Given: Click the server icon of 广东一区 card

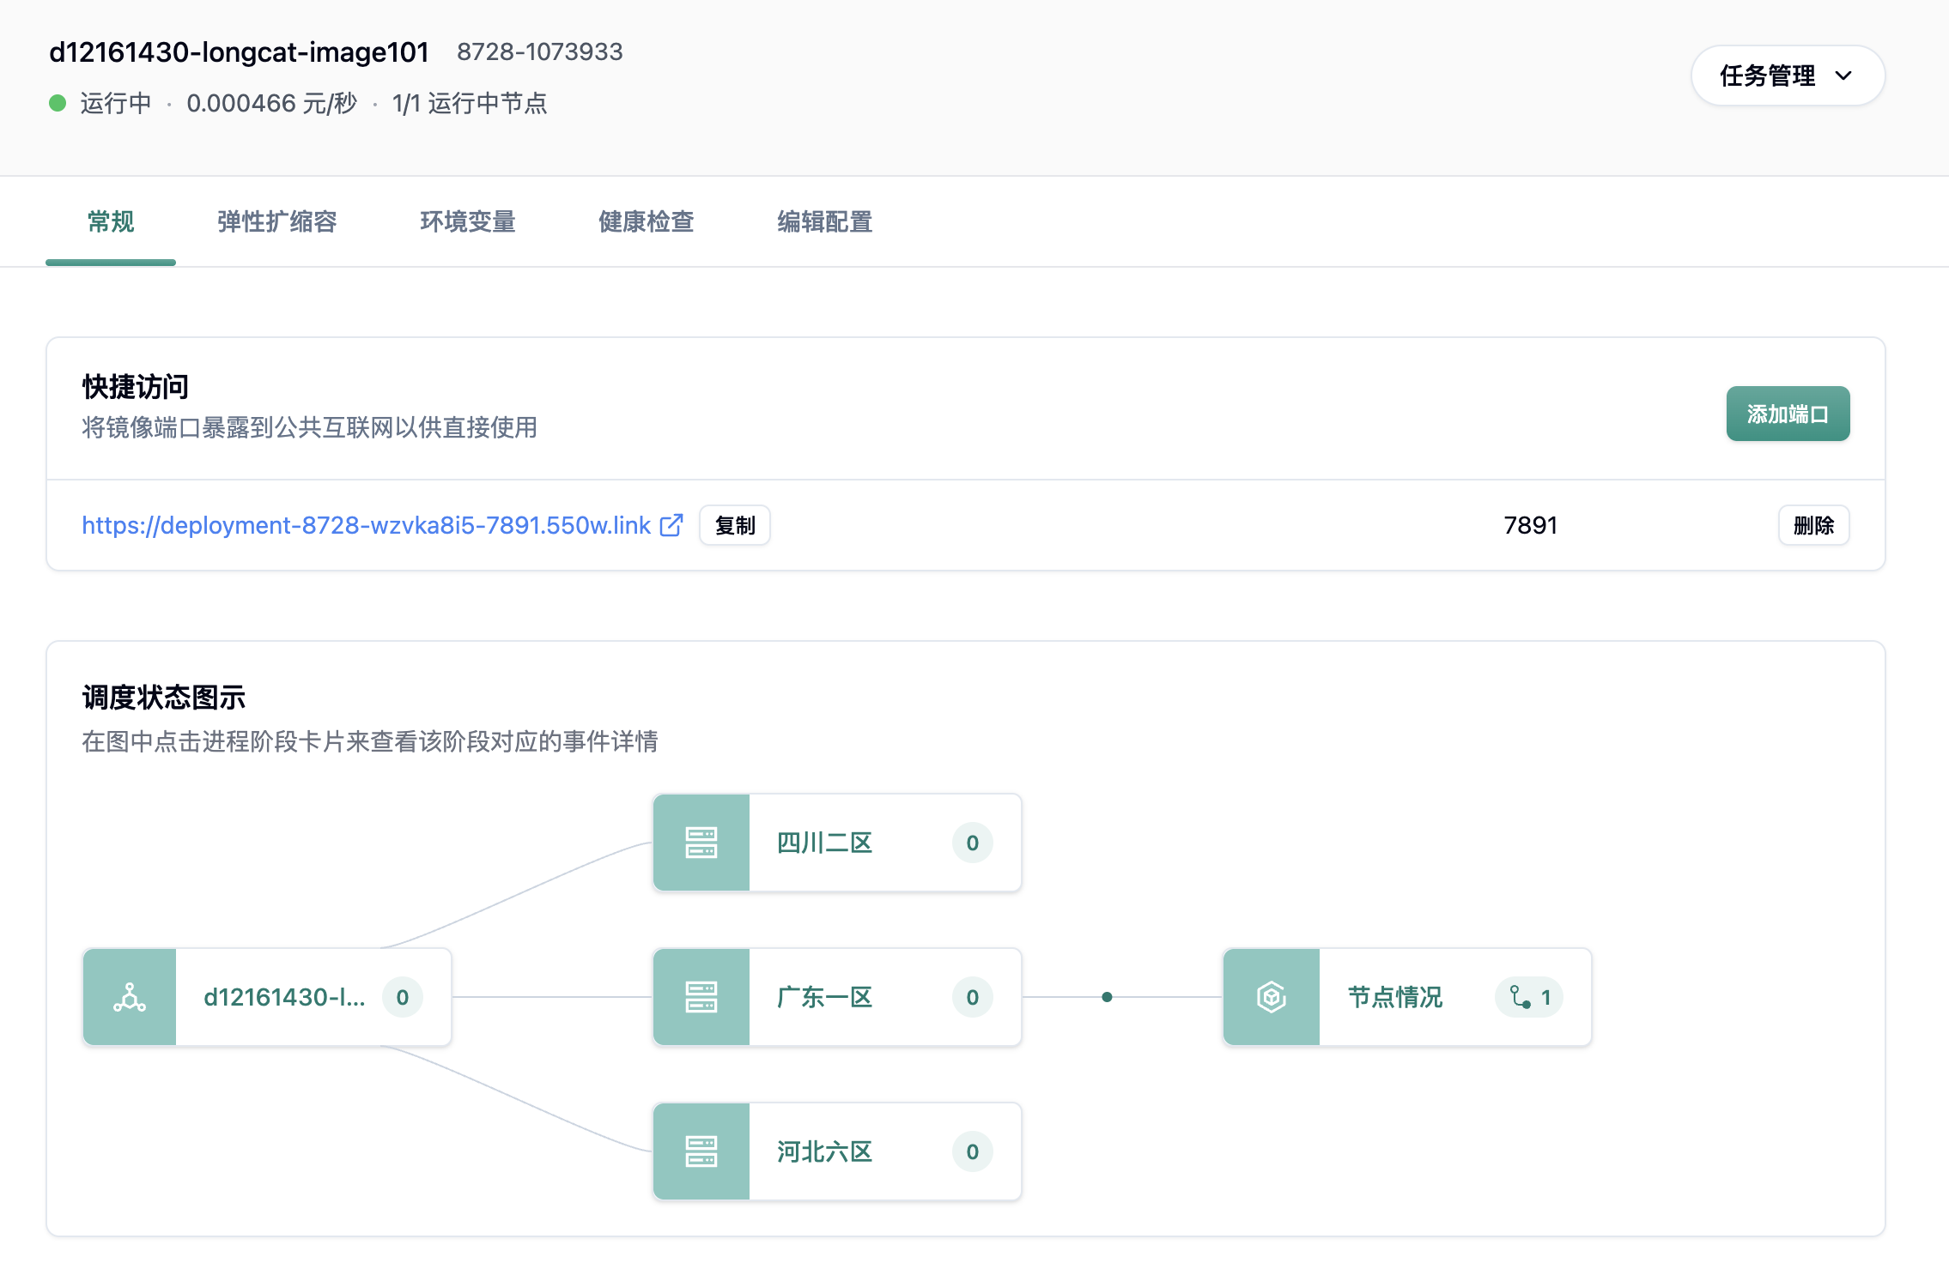Looking at the screenshot, I should coord(701,997).
